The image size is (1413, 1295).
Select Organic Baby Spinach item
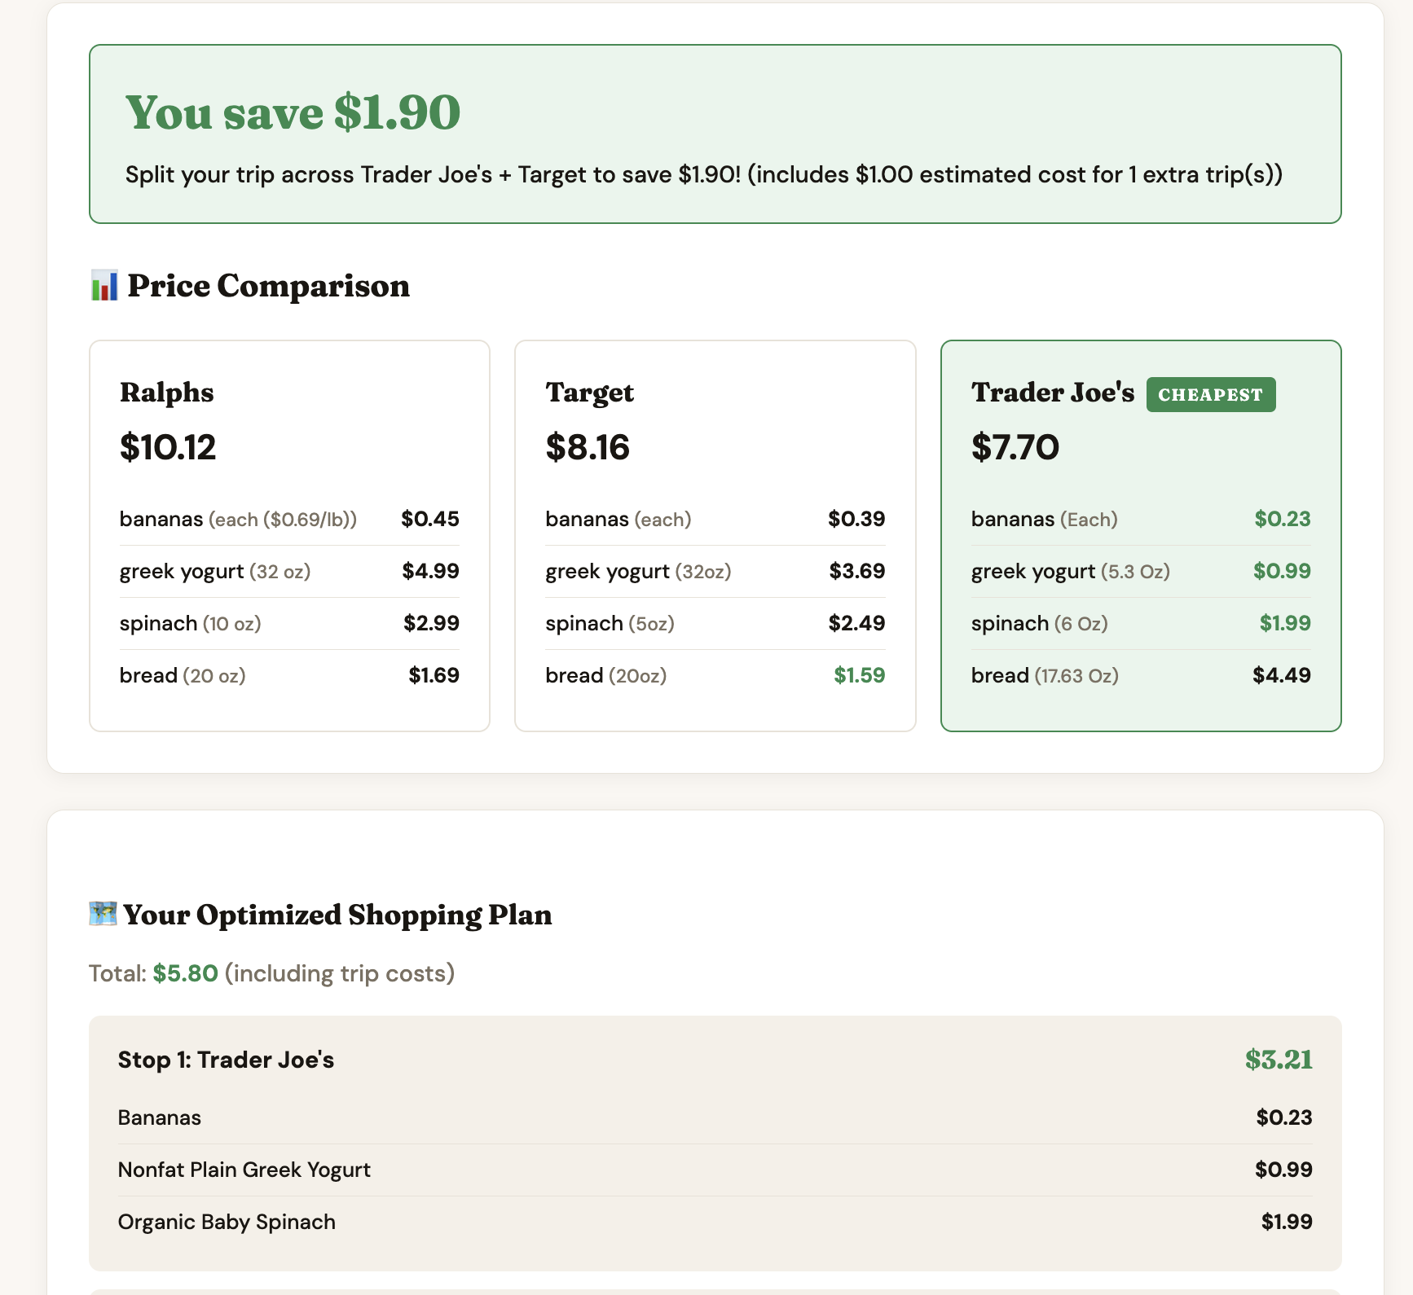227,1222
